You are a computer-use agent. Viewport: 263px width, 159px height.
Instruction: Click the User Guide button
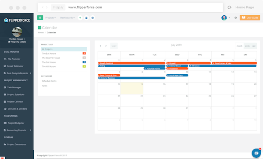(250, 17)
